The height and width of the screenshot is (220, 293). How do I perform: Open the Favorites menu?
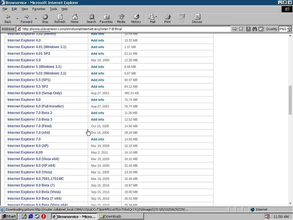point(39,9)
